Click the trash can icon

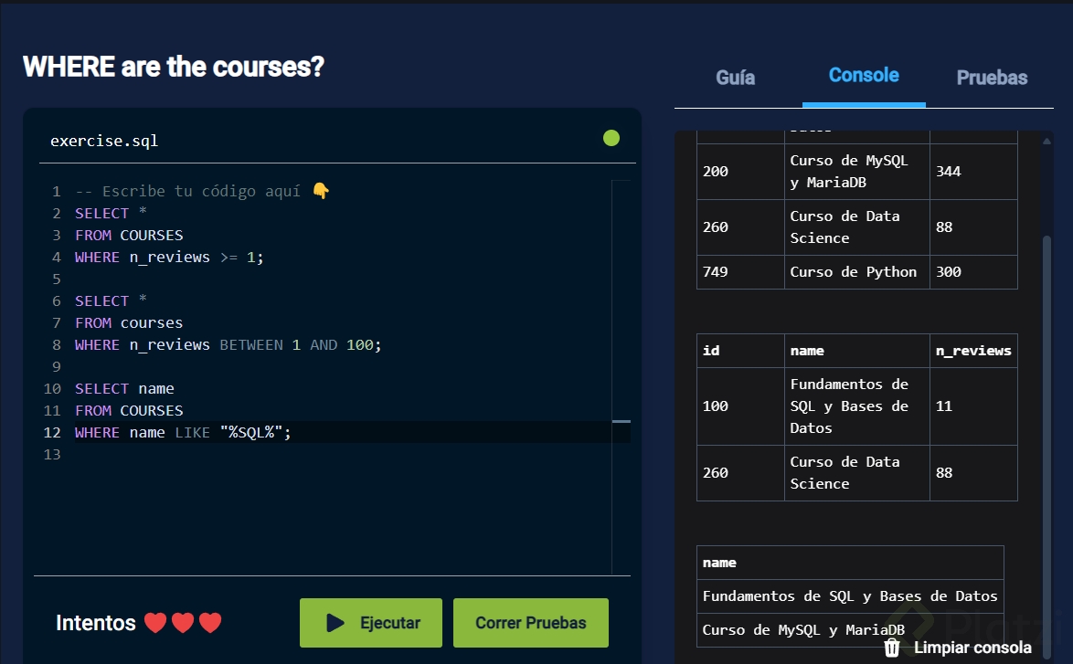coord(892,647)
